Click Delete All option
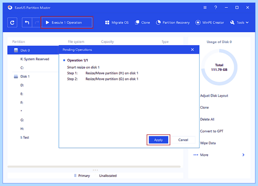The height and width of the screenshot is (186, 258). pos(207,119)
